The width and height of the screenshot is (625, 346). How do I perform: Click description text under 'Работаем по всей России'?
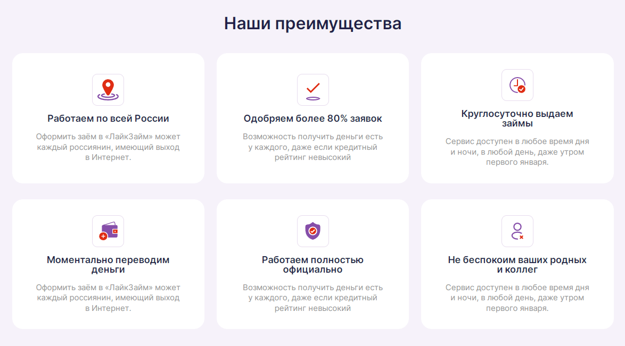point(108,147)
